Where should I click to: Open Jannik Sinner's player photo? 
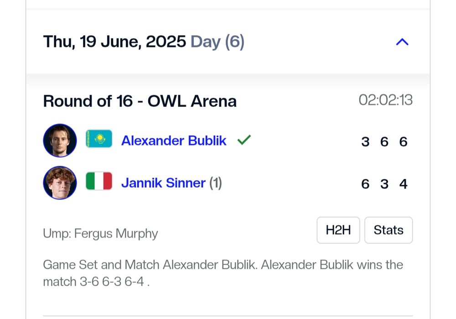(60, 183)
